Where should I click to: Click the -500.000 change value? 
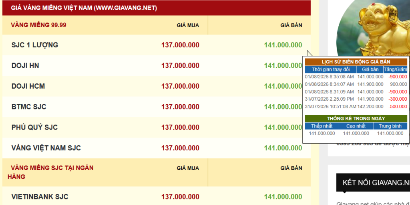click(398, 106)
